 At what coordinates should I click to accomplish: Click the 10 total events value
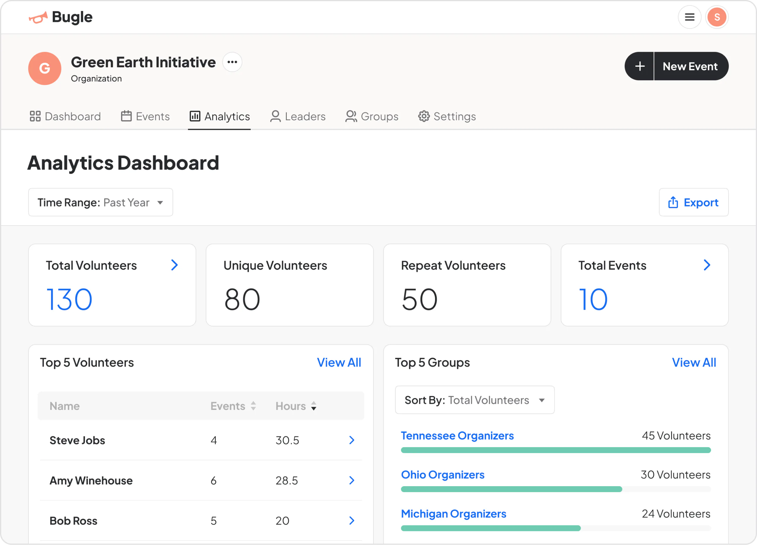click(x=593, y=299)
